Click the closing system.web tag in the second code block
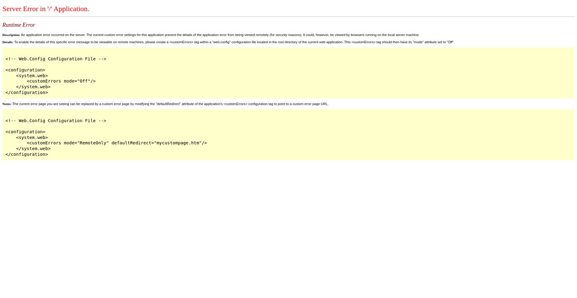This screenshot has height=298, width=577. 33,149
